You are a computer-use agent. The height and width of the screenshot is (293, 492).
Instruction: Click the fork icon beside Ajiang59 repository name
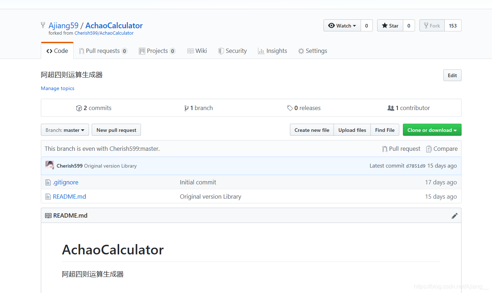click(x=43, y=25)
